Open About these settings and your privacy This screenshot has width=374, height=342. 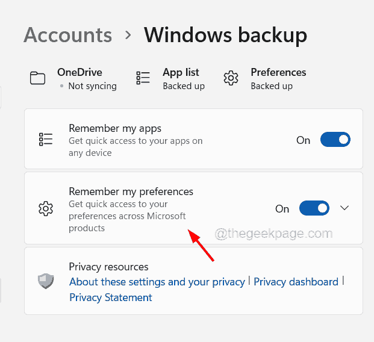157,282
